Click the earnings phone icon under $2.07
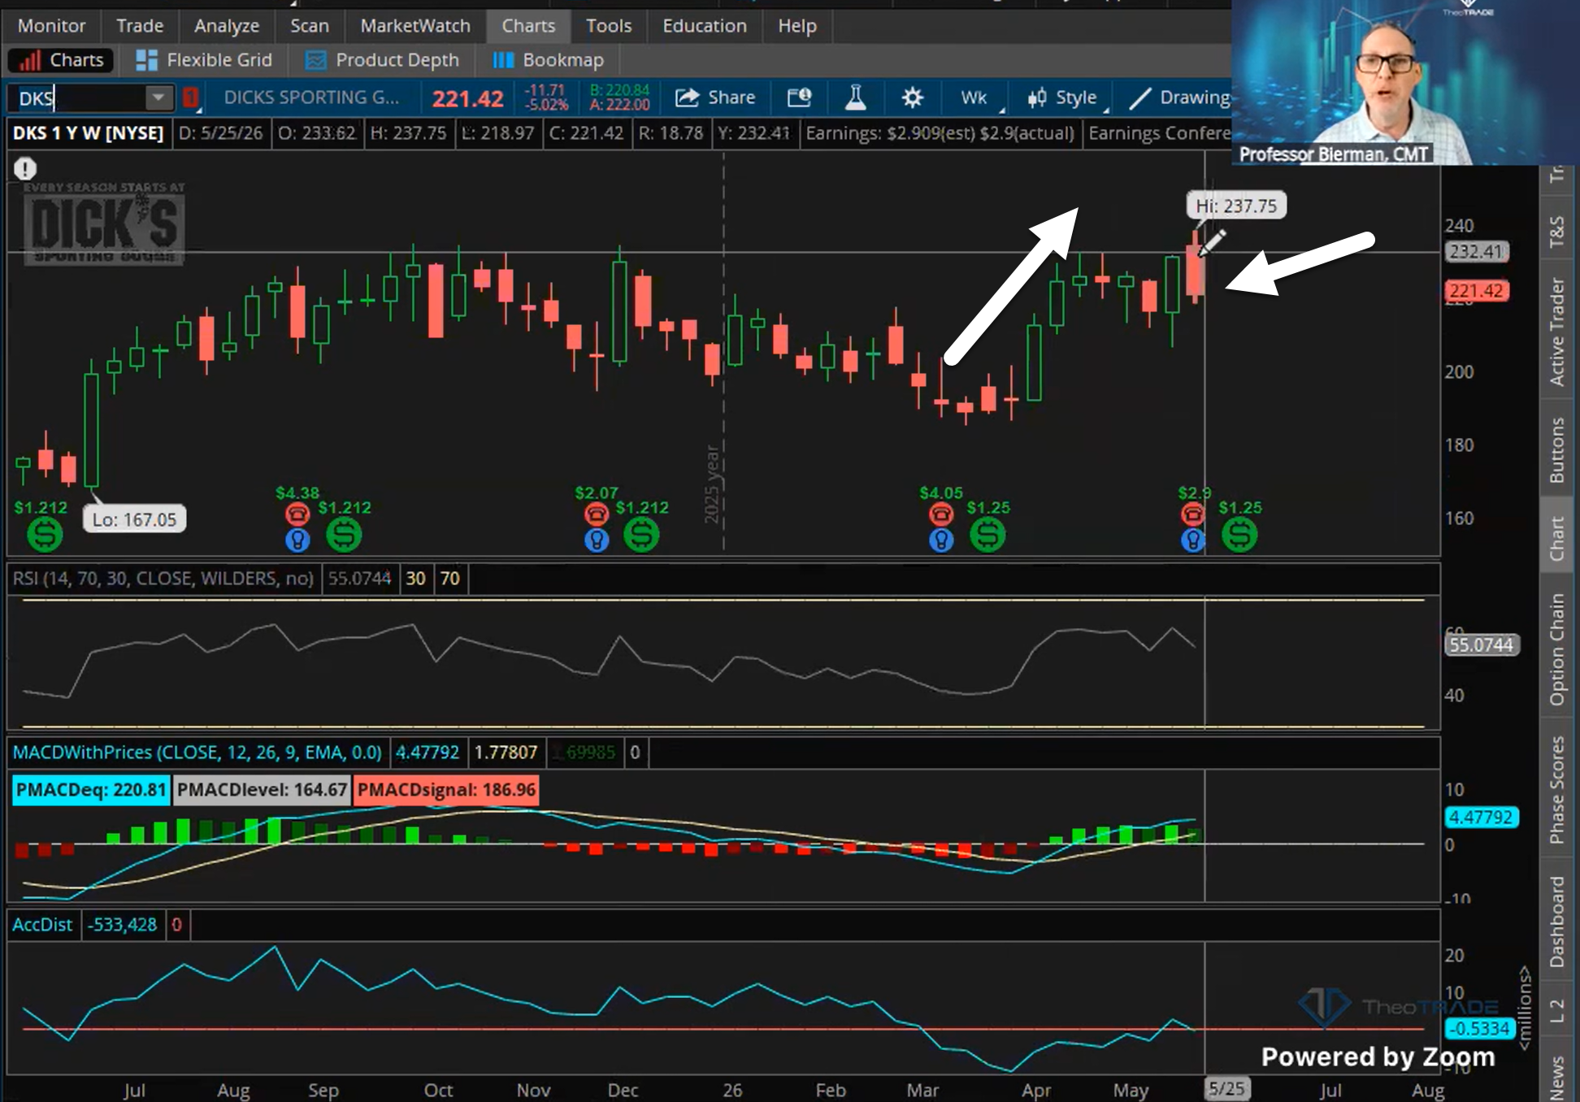Image resolution: width=1580 pixels, height=1102 pixels. coord(597,514)
